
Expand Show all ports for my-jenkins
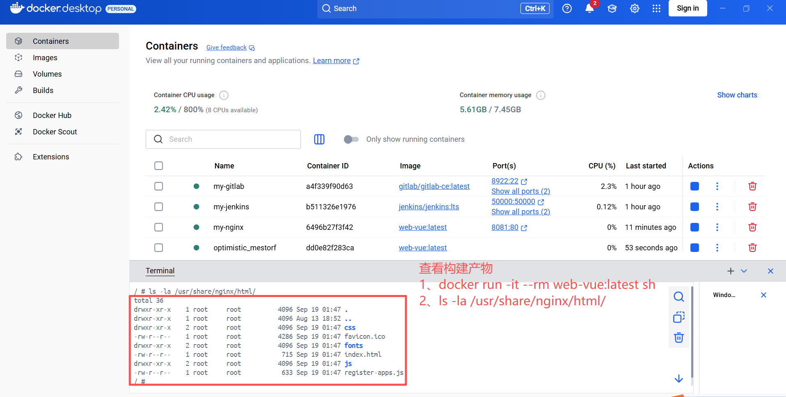point(520,212)
